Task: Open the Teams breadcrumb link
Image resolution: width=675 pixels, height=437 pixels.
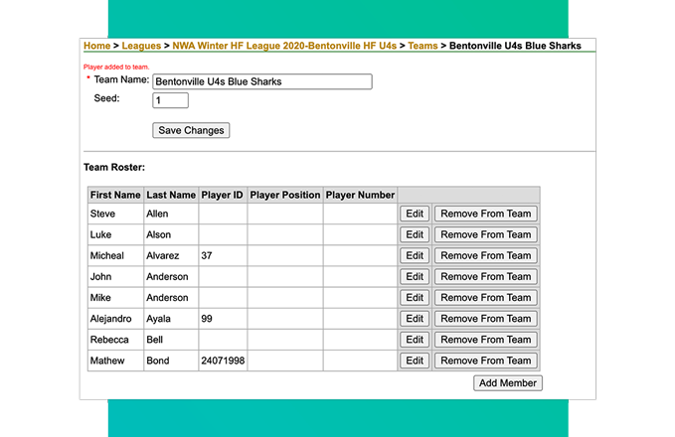Action: (422, 46)
